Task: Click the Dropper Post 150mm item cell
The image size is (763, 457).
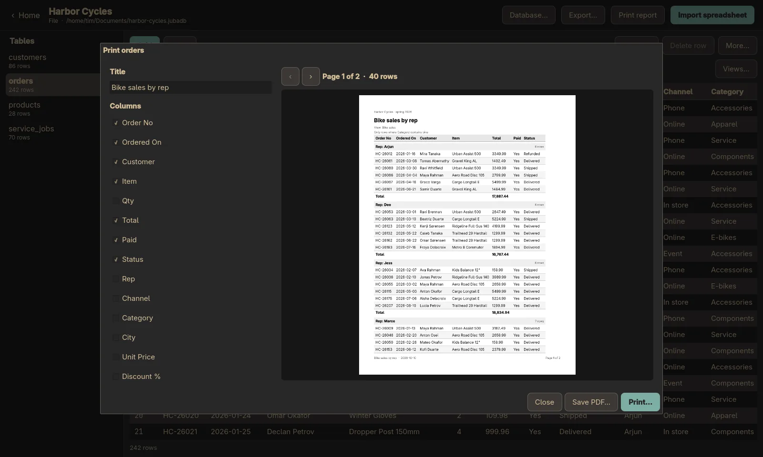Action: click(x=384, y=432)
